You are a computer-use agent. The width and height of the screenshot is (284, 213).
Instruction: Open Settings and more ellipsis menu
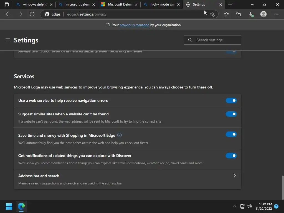(276, 14)
